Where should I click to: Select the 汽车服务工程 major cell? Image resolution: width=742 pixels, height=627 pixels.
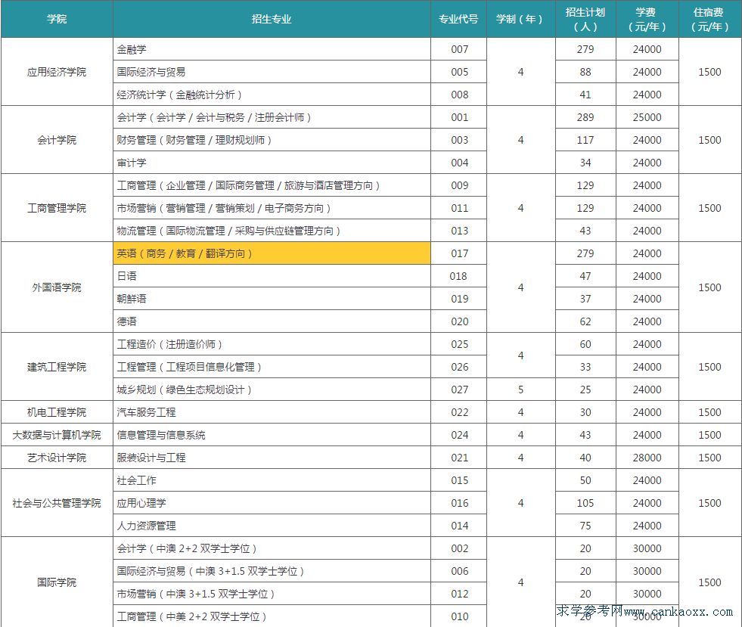(x=149, y=412)
